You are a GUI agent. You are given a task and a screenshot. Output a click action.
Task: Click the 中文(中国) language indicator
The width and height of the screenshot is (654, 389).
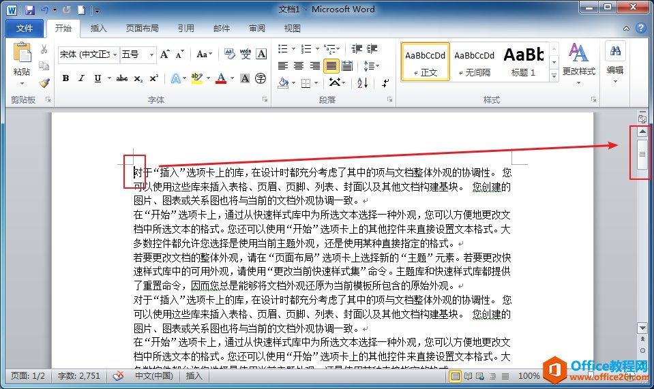click(154, 375)
